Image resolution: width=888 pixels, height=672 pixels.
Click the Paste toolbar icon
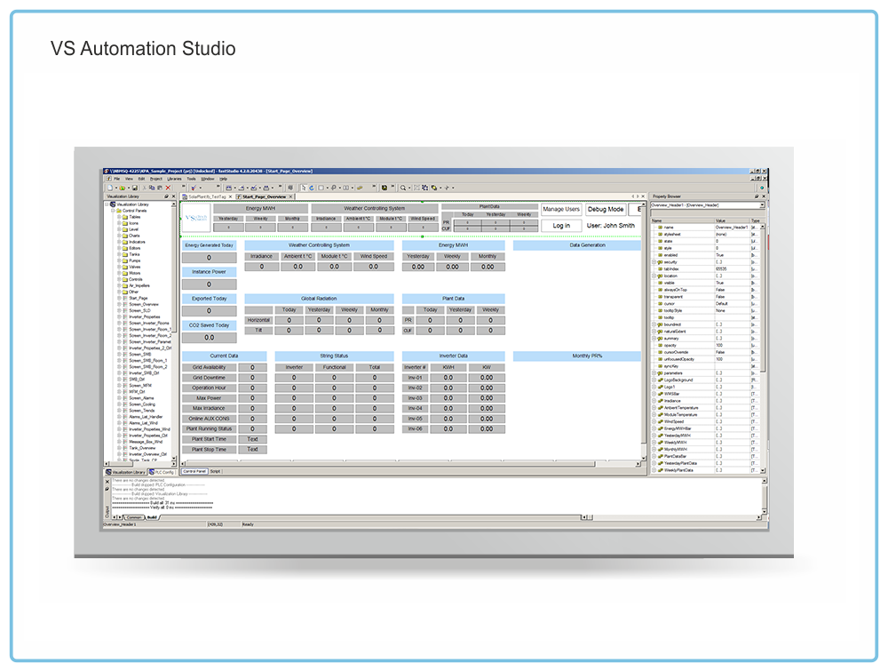click(x=160, y=188)
